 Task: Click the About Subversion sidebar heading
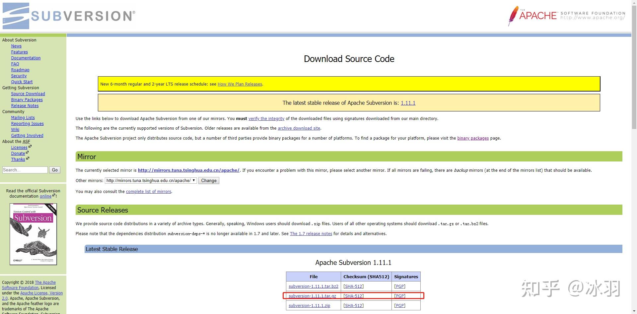[x=19, y=40]
